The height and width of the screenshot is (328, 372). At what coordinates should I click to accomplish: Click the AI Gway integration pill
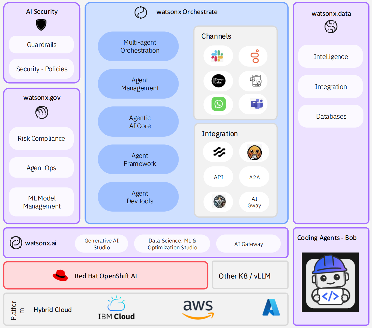254,202
